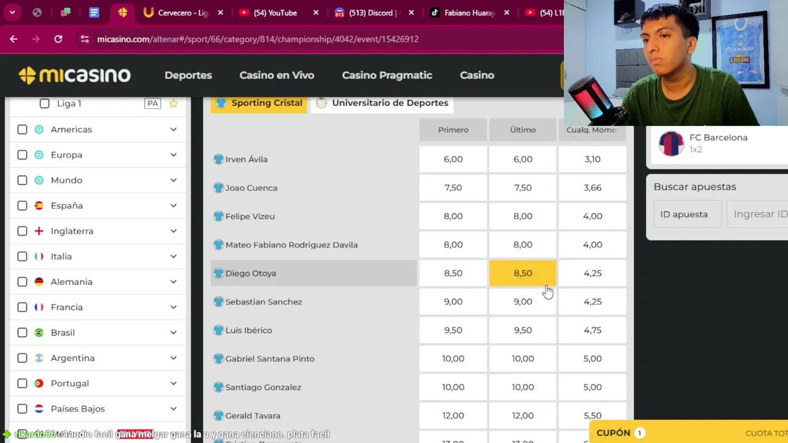The image size is (788, 443).
Task: Open the tab search dropdown arrow
Action: pos(12,12)
